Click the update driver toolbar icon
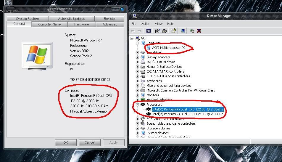The width and height of the screenshot is (282, 162). pos(192,31)
